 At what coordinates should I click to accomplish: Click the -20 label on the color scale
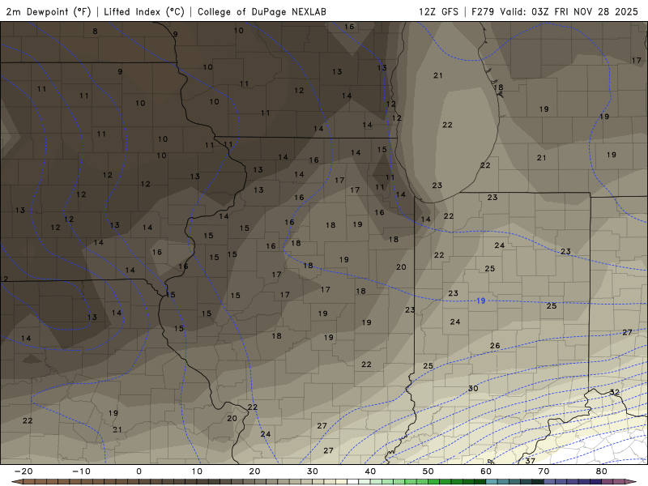pos(23,471)
